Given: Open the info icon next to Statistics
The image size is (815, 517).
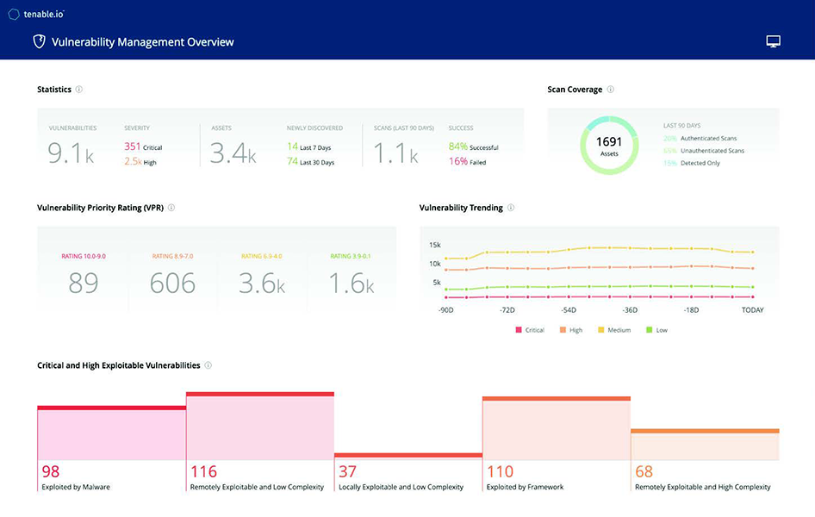Looking at the screenshot, I should click(79, 90).
